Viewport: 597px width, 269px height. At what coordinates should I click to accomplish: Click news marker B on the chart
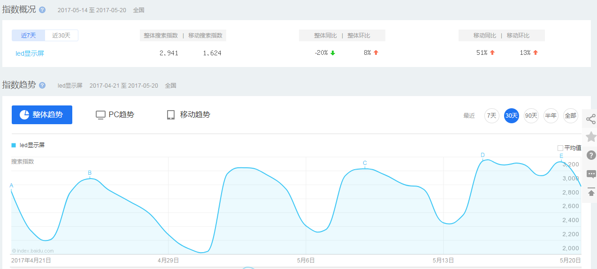tap(90, 173)
